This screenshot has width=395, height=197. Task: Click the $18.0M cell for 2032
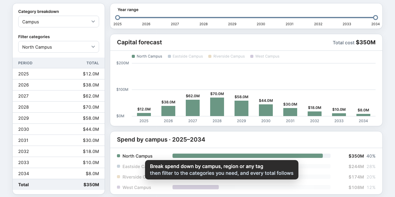[91, 151]
